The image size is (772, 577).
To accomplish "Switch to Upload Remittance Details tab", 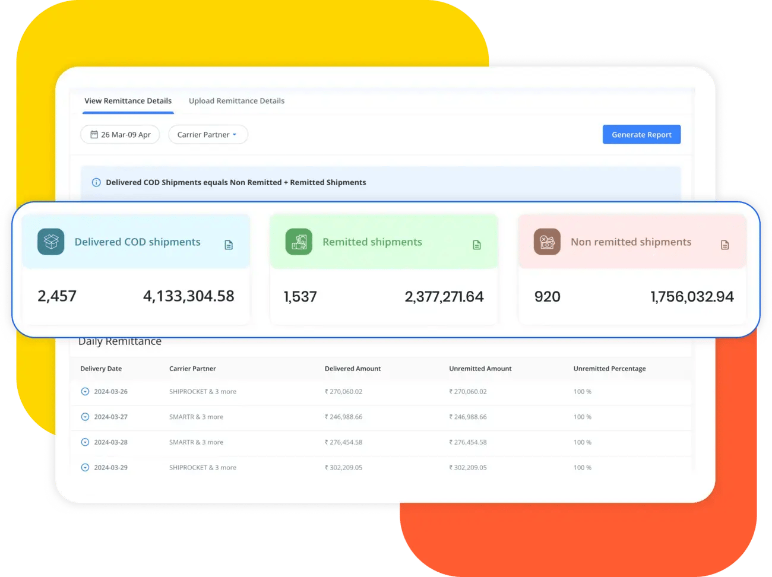I will pyautogui.click(x=236, y=101).
